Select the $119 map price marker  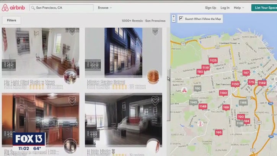click(205, 67)
